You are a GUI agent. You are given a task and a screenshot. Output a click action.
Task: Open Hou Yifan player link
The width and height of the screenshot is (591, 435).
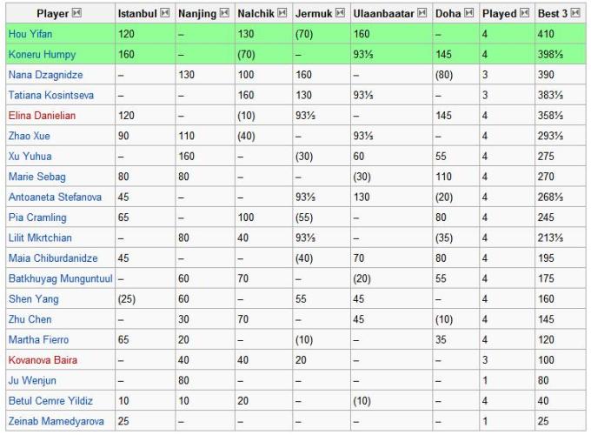tap(29, 35)
